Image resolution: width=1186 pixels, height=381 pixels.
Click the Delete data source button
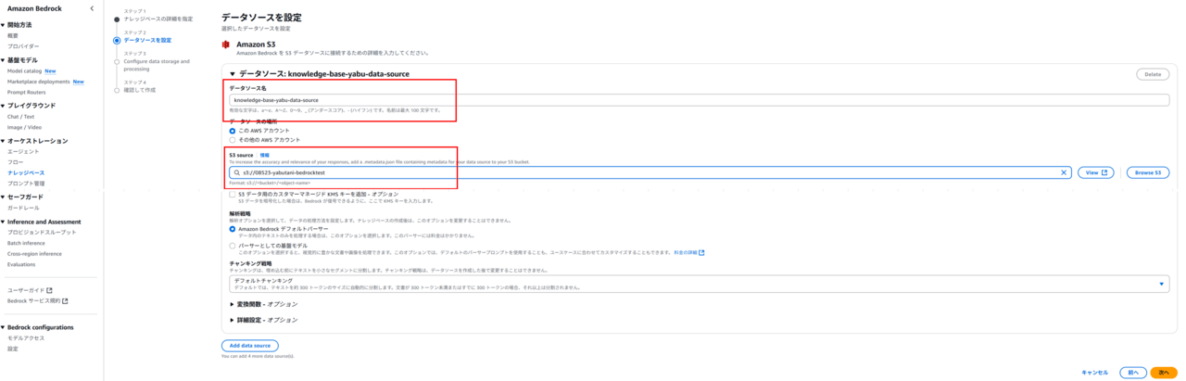click(1153, 74)
